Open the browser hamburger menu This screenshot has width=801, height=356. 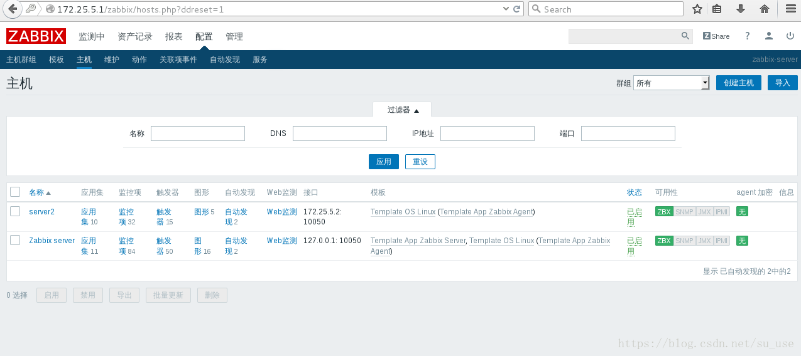pyautogui.click(x=790, y=9)
